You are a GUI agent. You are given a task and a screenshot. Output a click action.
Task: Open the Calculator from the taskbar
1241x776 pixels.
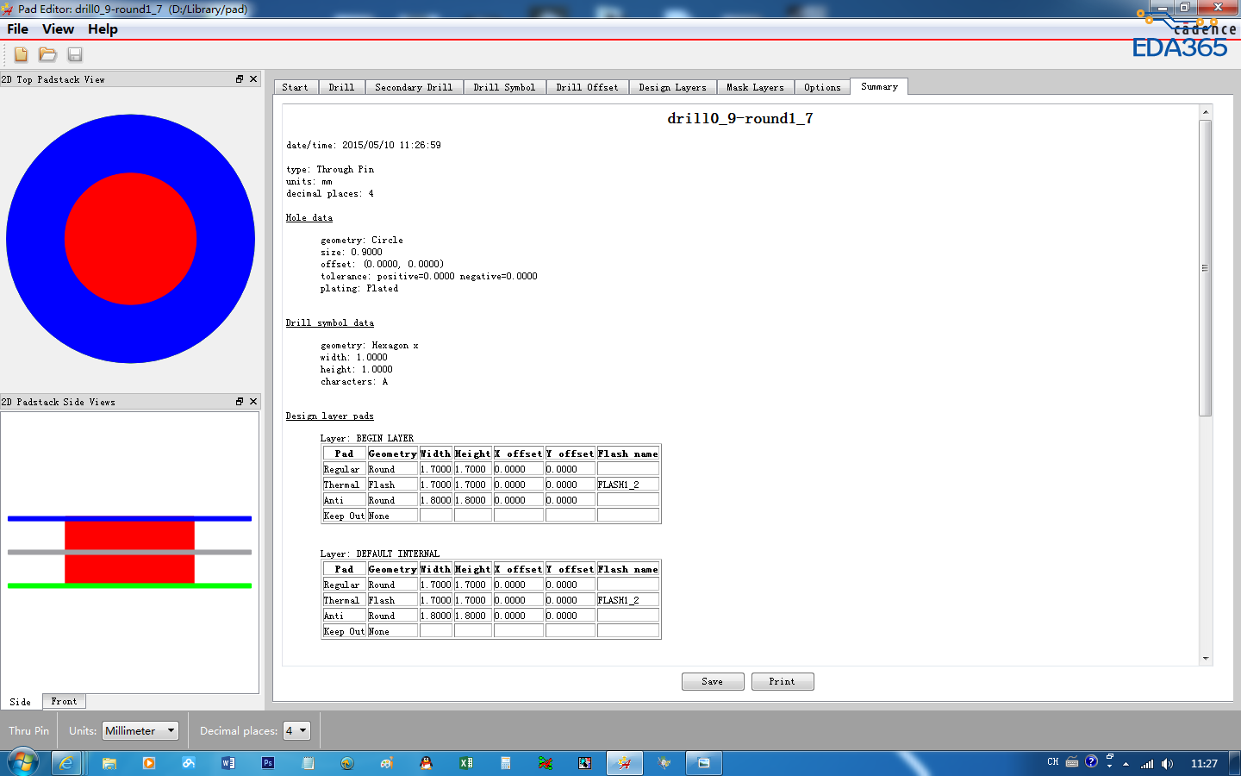pyautogui.click(x=506, y=763)
